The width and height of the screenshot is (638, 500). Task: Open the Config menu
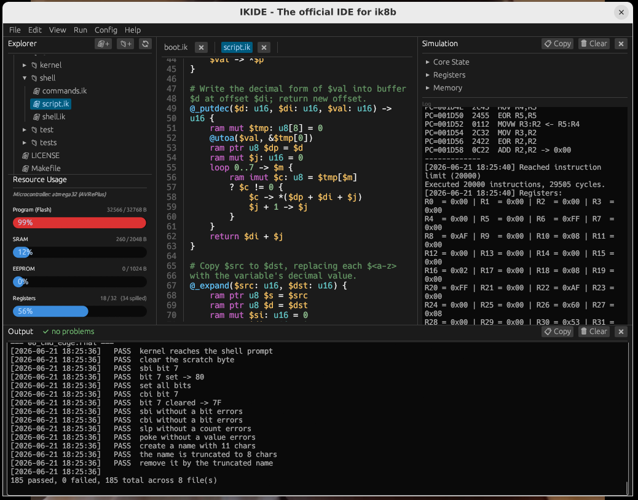106,30
